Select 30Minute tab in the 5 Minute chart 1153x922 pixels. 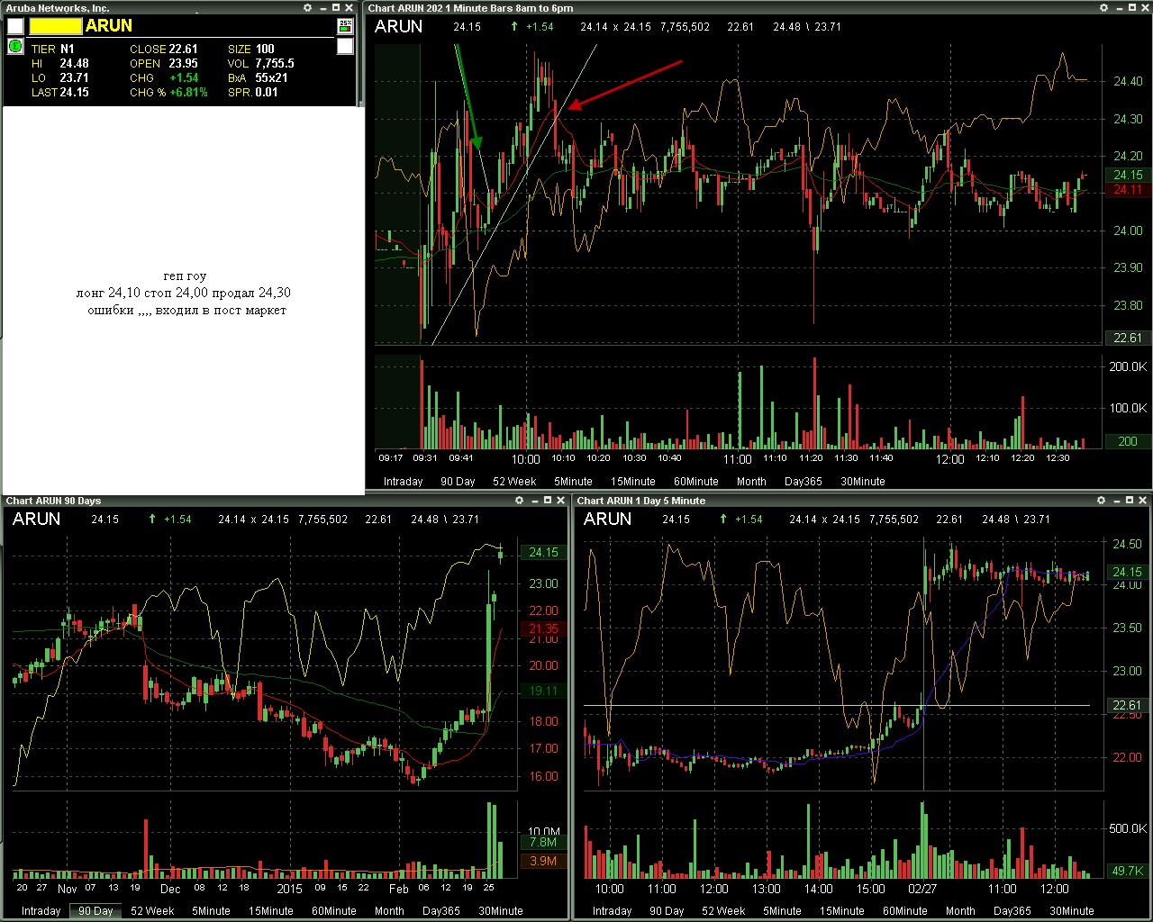[x=1072, y=911]
